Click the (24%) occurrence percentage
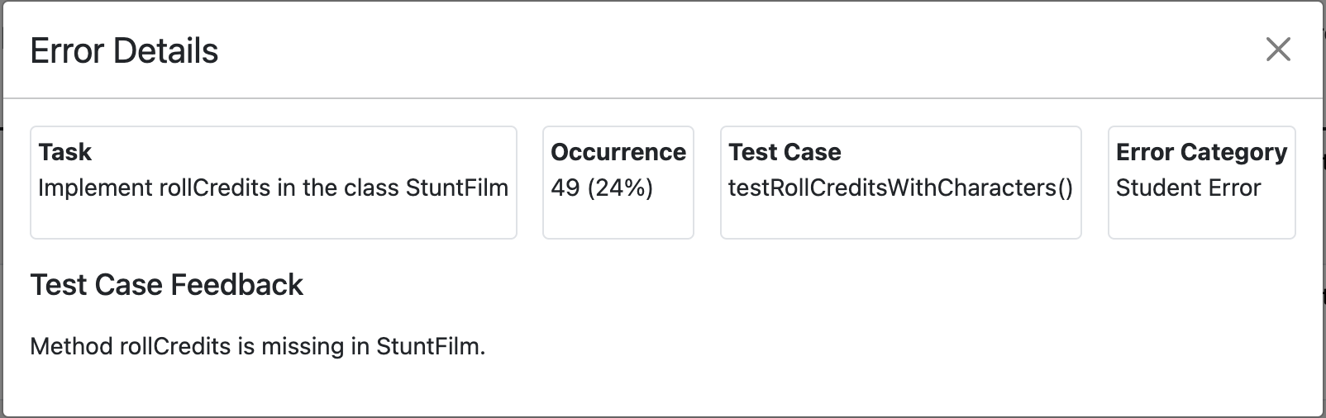This screenshot has width=1326, height=418. pos(620,188)
